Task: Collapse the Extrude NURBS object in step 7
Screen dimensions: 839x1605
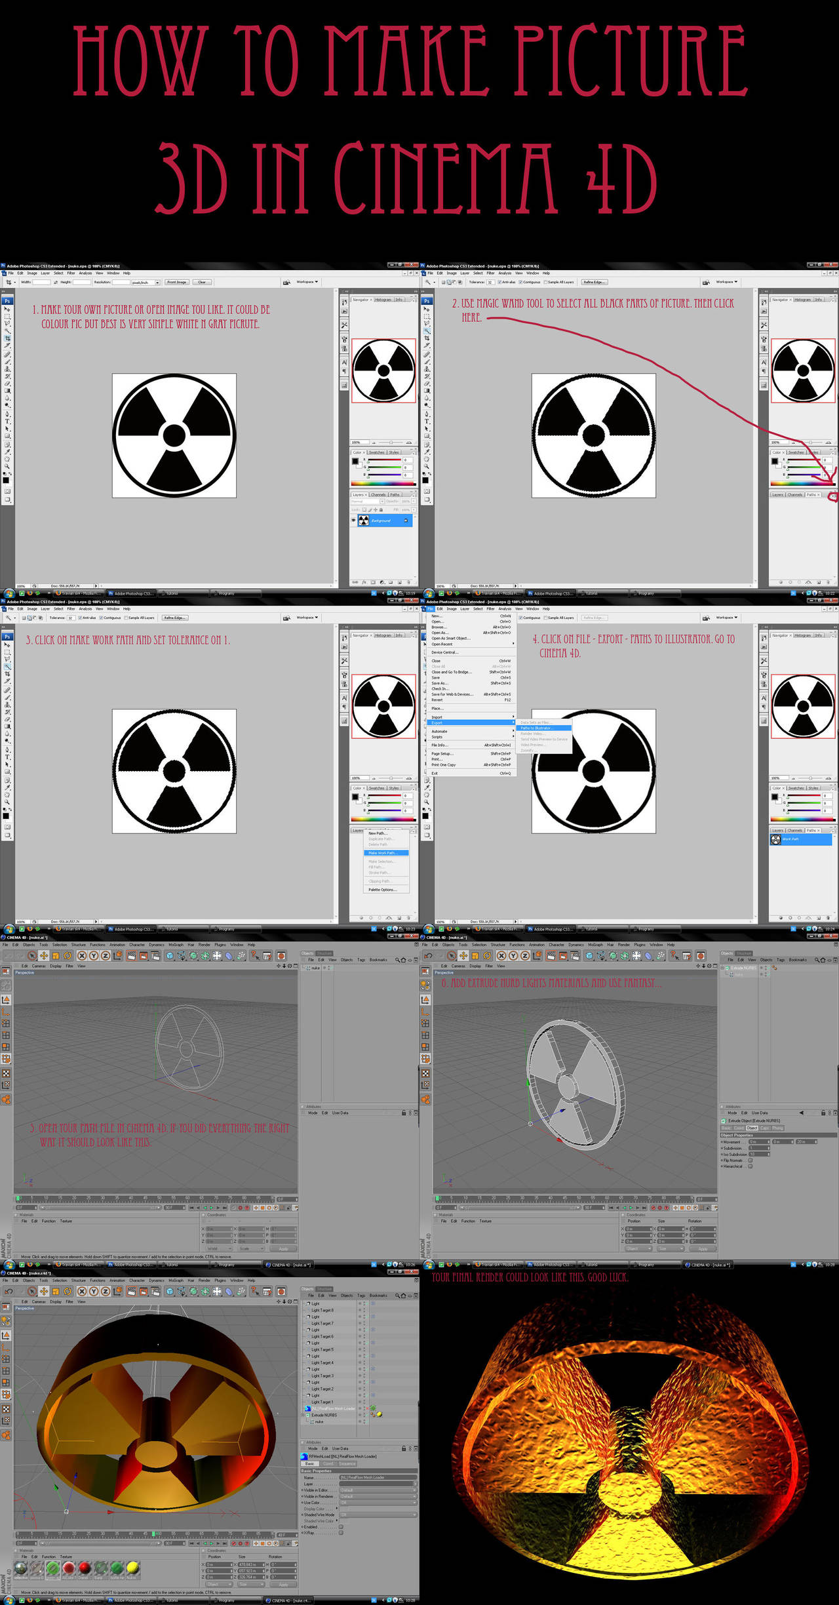Action: (302, 1415)
